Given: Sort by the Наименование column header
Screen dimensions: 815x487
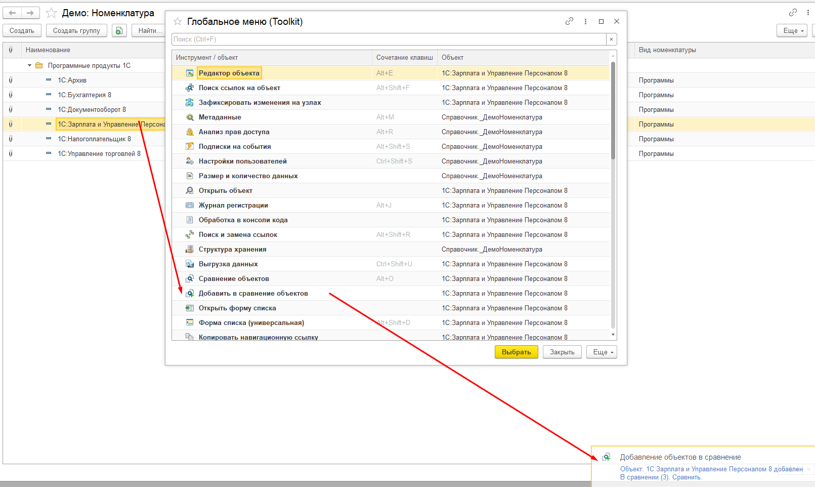Looking at the screenshot, I should (94, 50).
